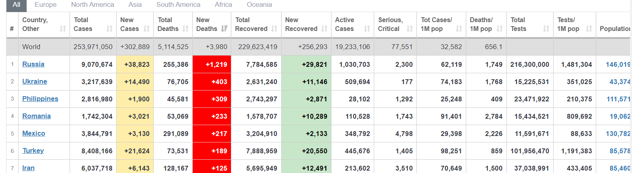Sort by Total Recovered arrows
This screenshot has height=173, width=632.
274,29
